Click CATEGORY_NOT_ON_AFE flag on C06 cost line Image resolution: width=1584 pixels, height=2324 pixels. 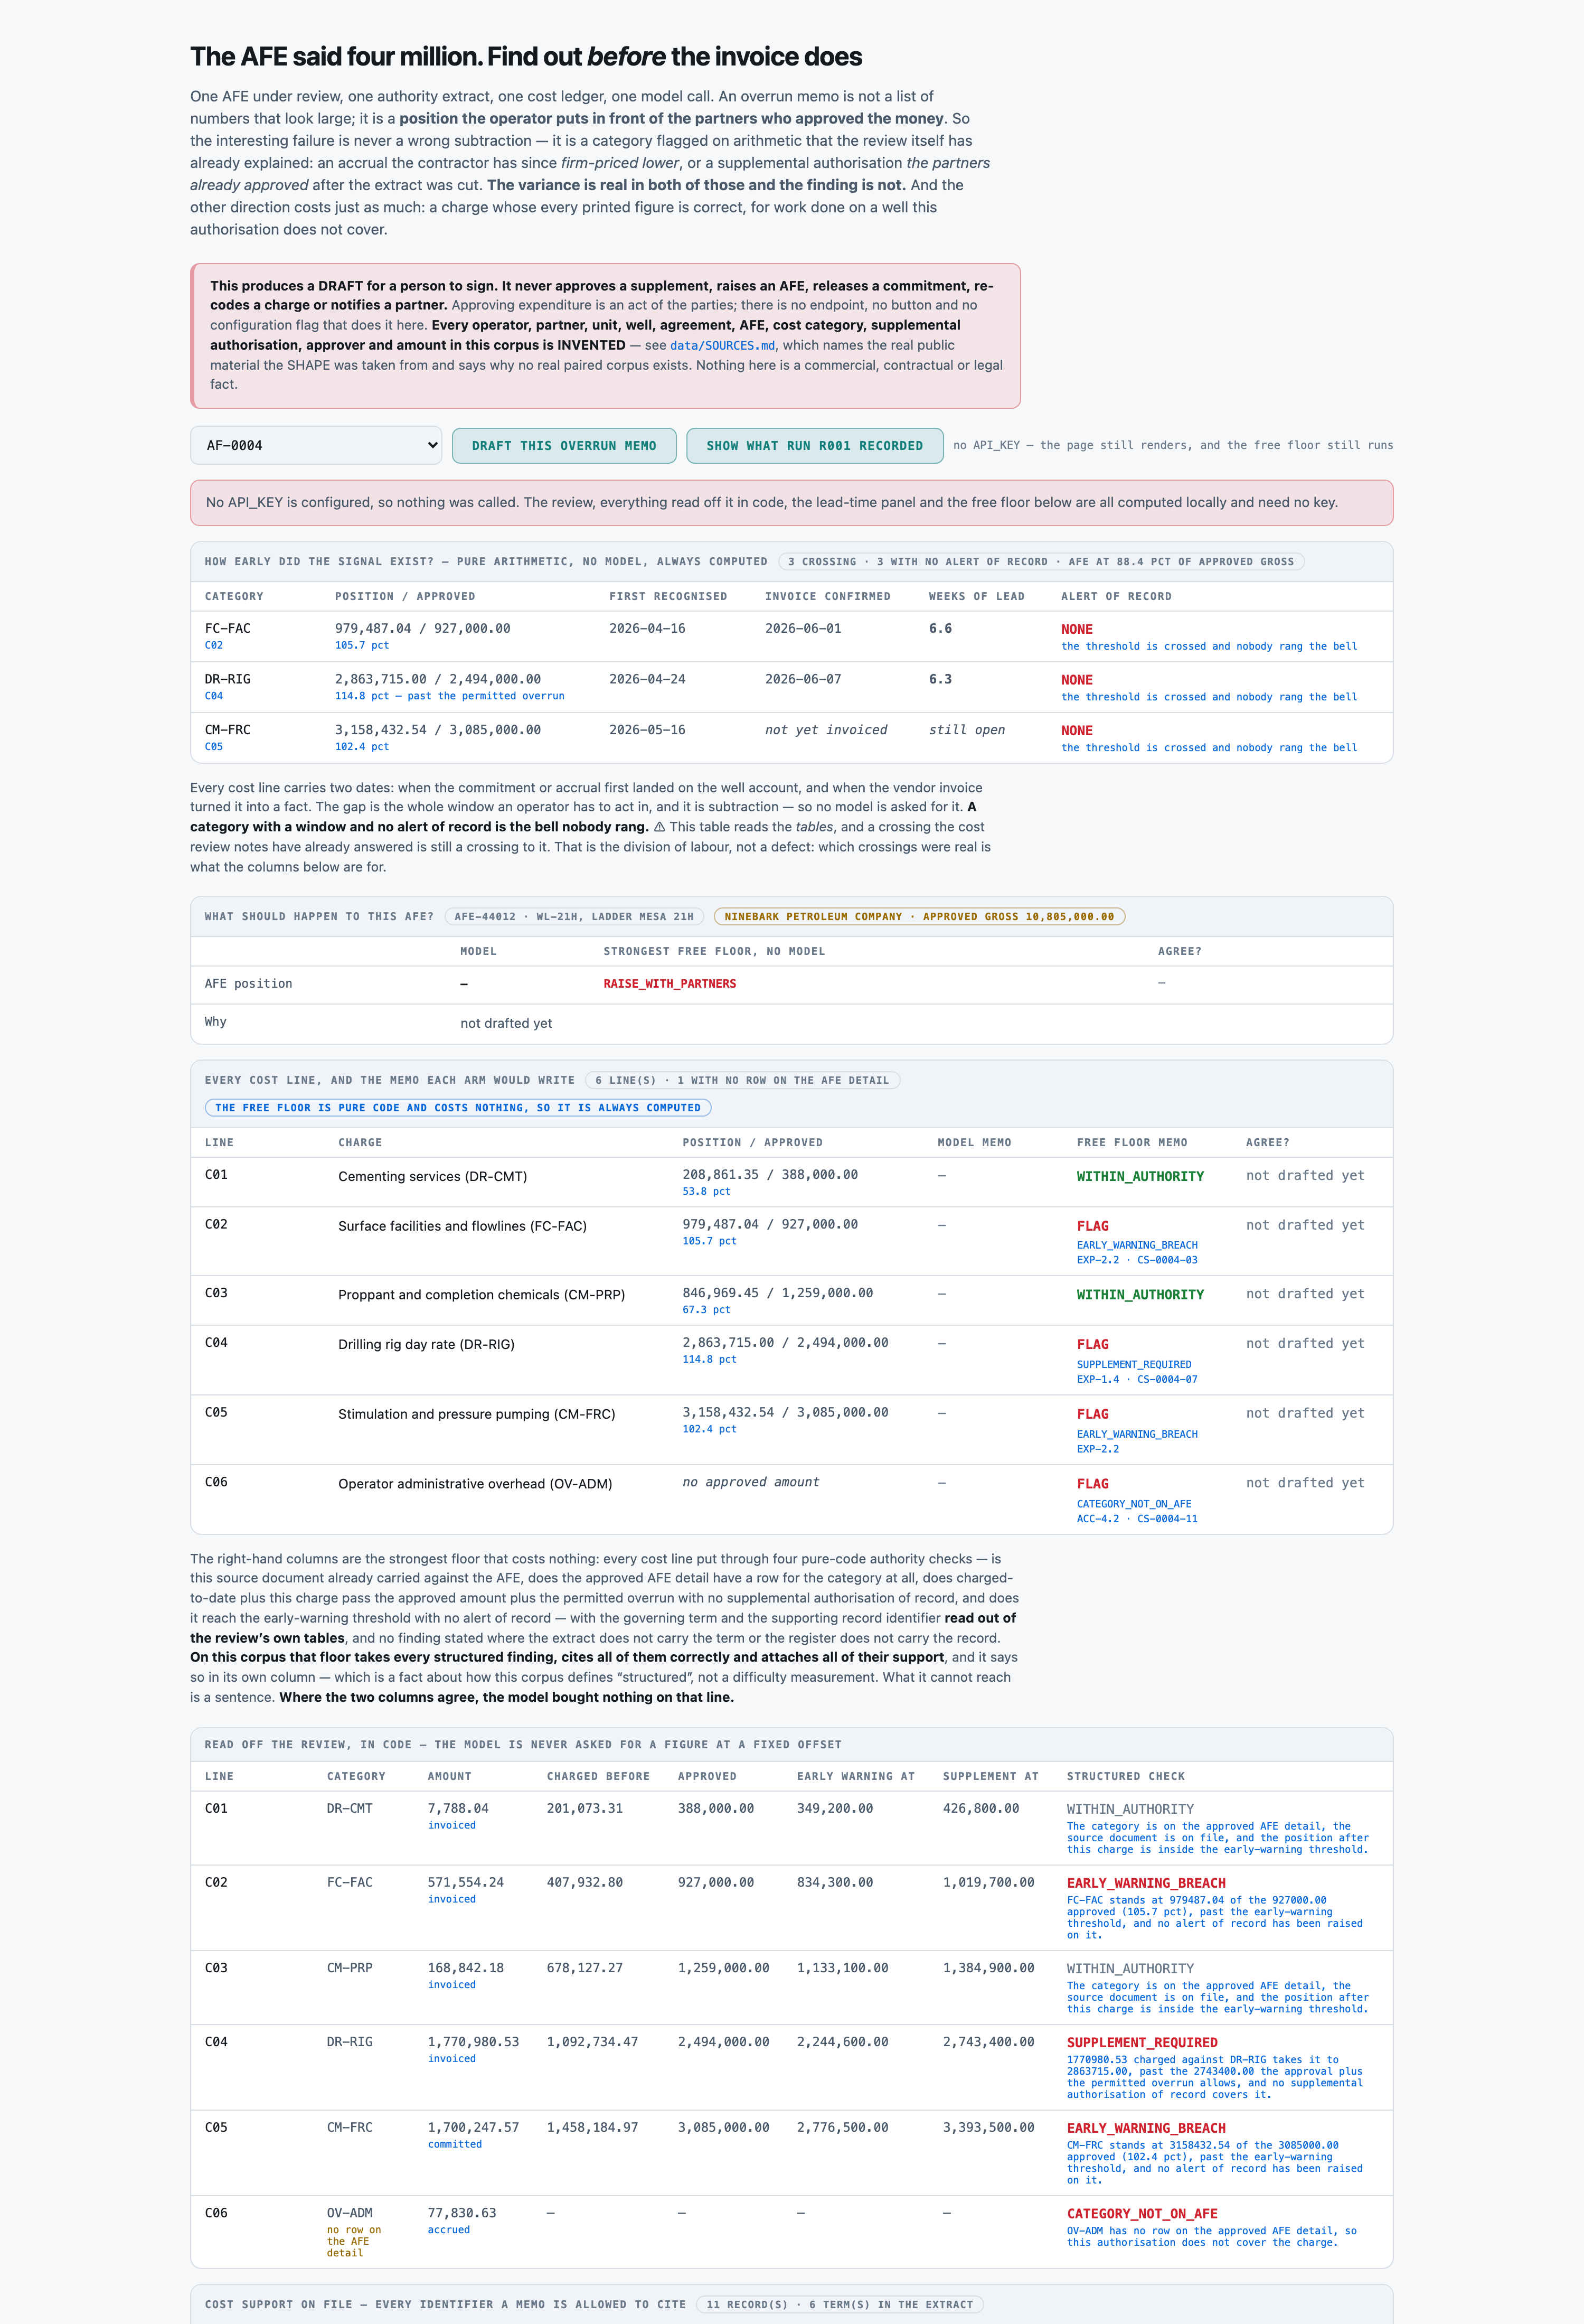click(x=1133, y=1504)
